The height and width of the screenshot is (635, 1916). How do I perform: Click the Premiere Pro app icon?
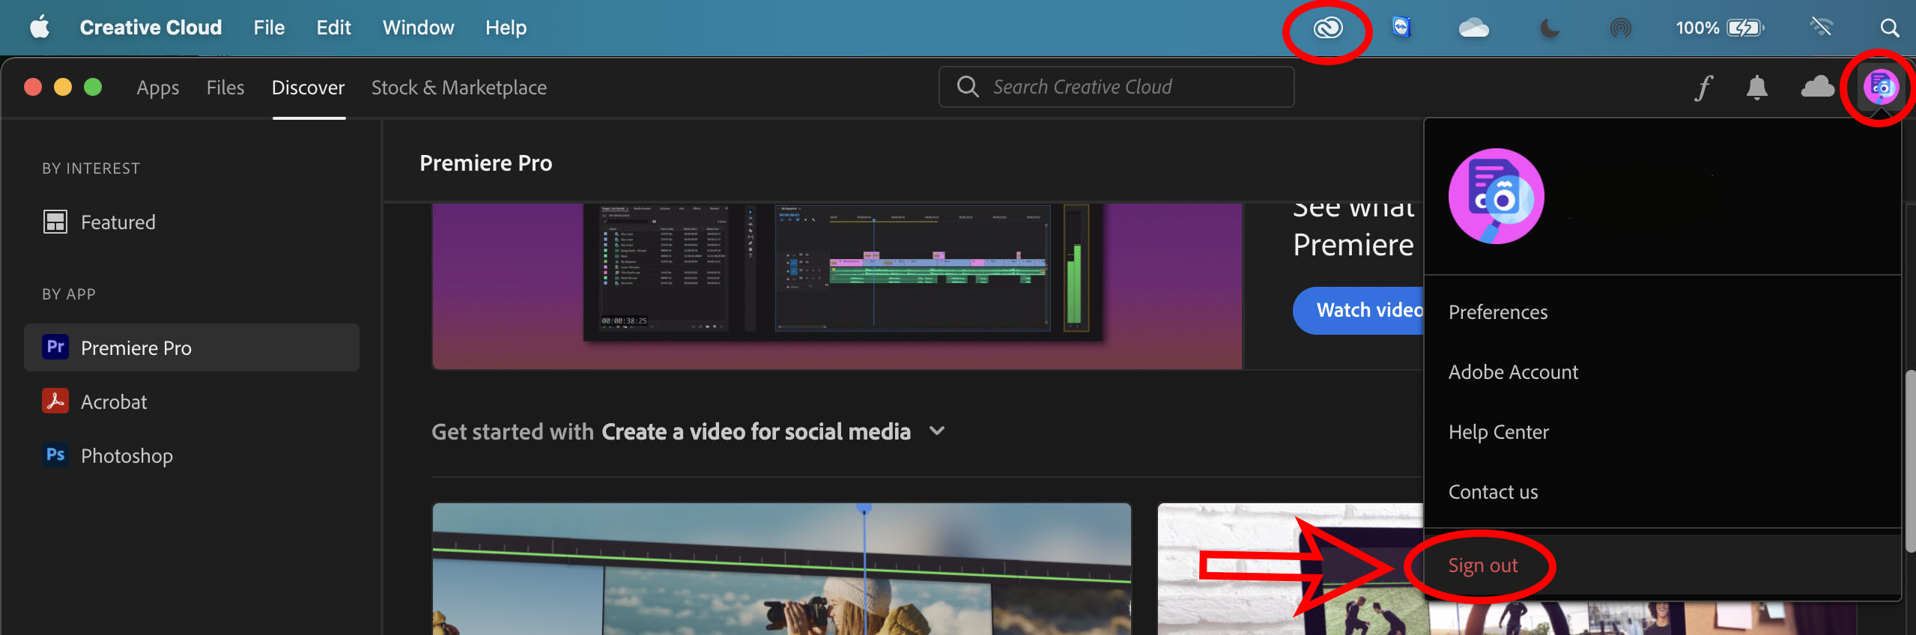pos(55,347)
